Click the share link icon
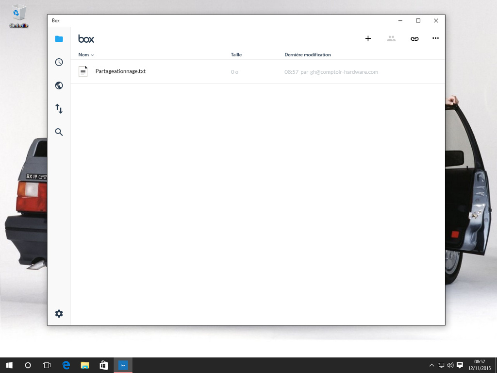This screenshot has height=373, width=497. pyautogui.click(x=414, y=39)
